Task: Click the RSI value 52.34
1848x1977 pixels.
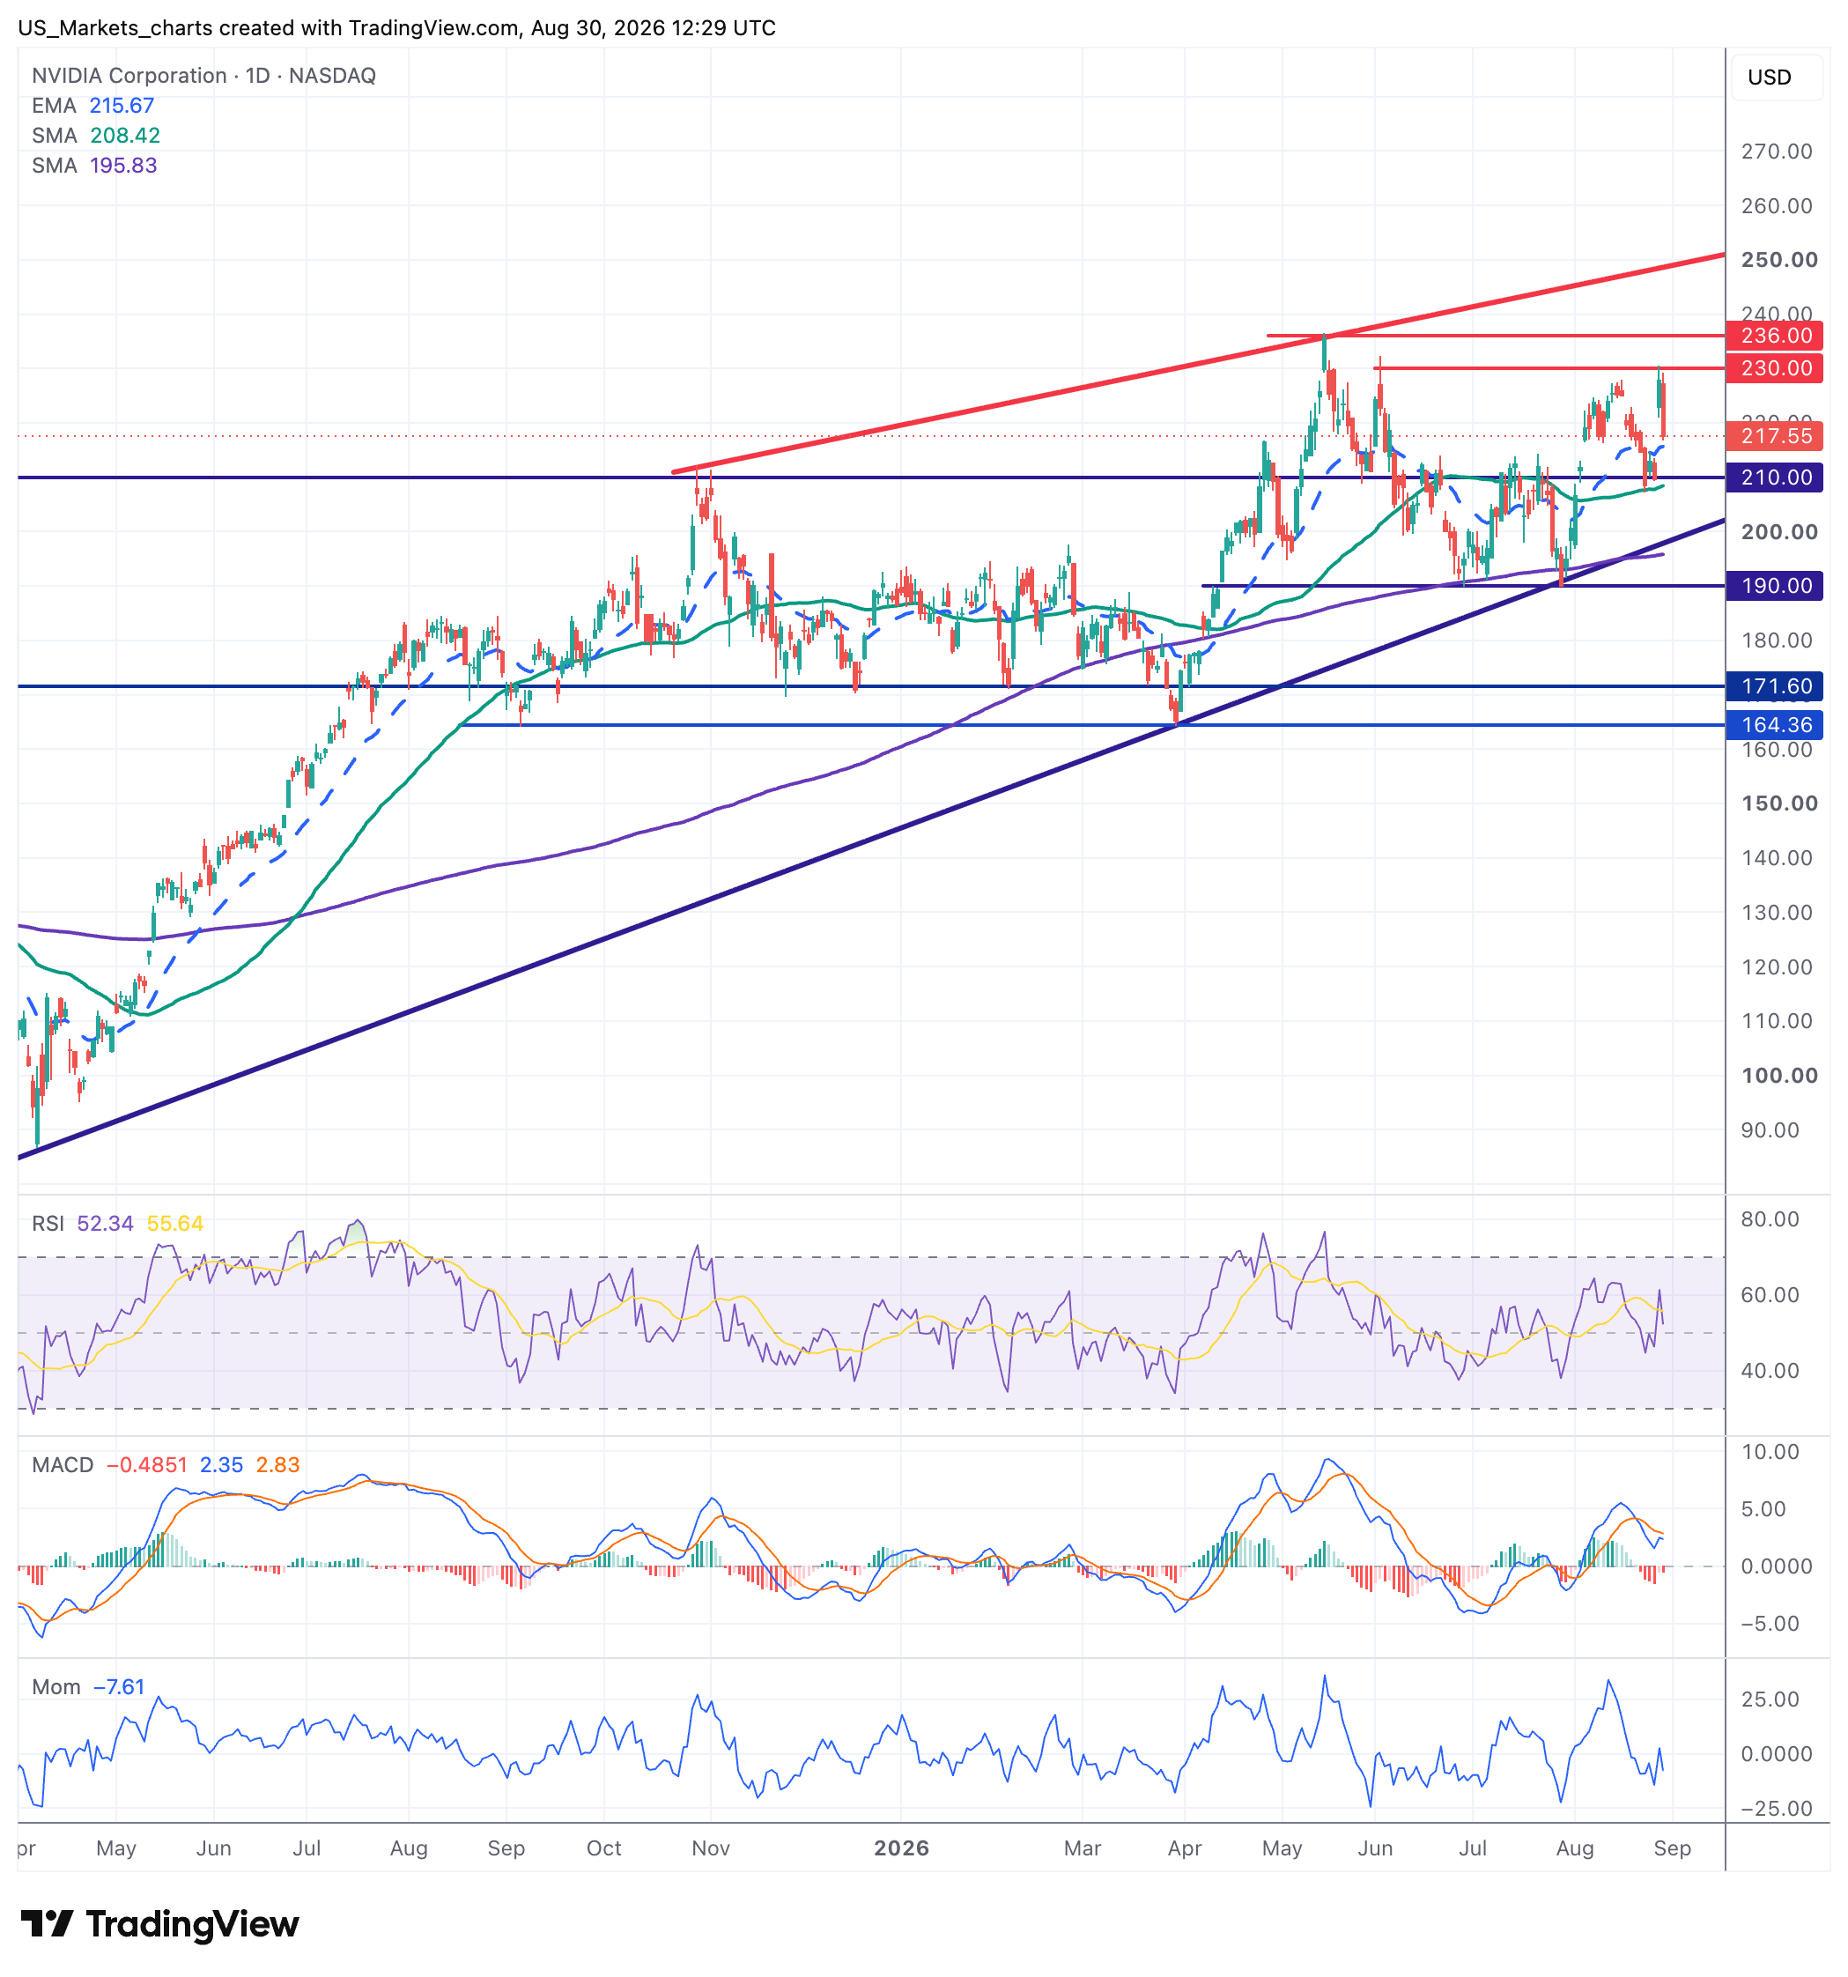Action: point(106,1223)
